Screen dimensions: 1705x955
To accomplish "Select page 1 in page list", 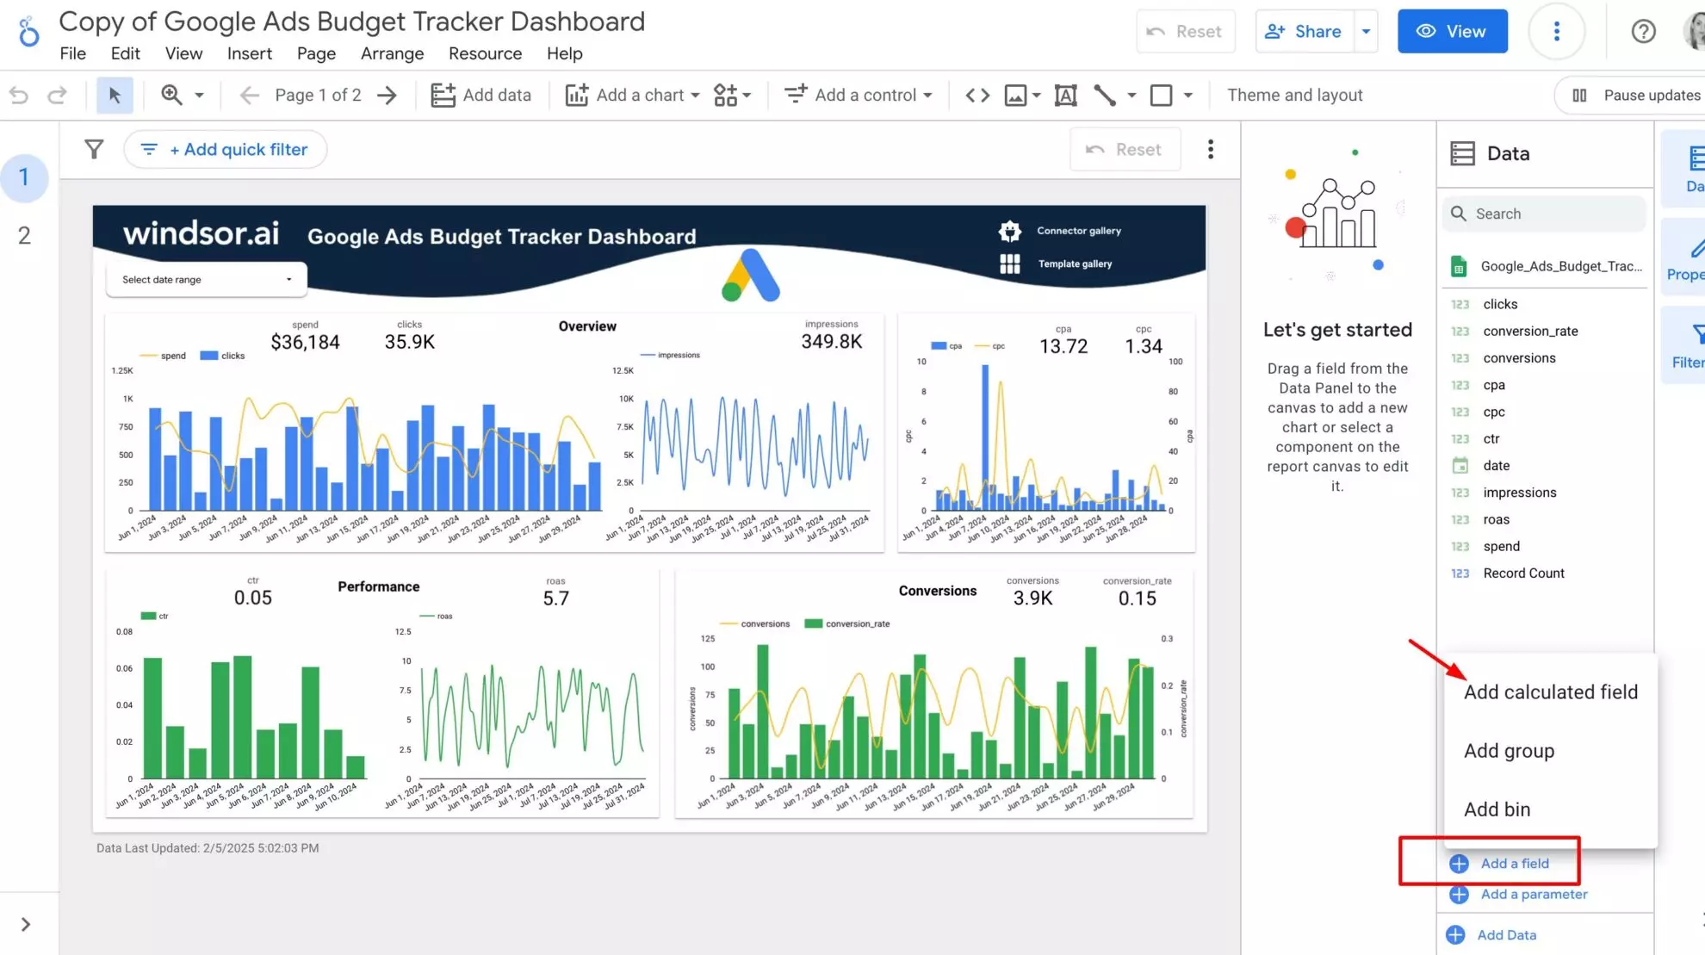I will (x=24, y=177).
